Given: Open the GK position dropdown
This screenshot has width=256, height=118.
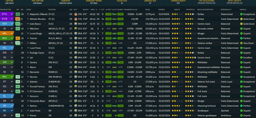Looking at the screenshot, I should click(12, 111).
